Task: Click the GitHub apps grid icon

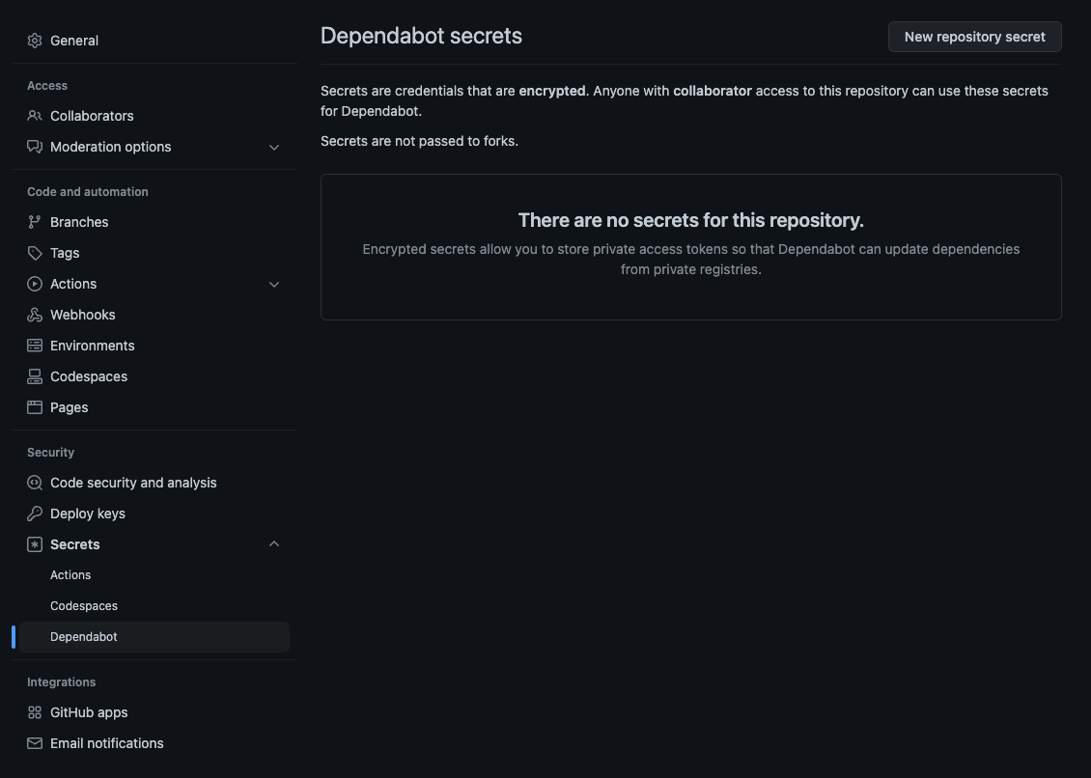Action: [x=35, y=712]
